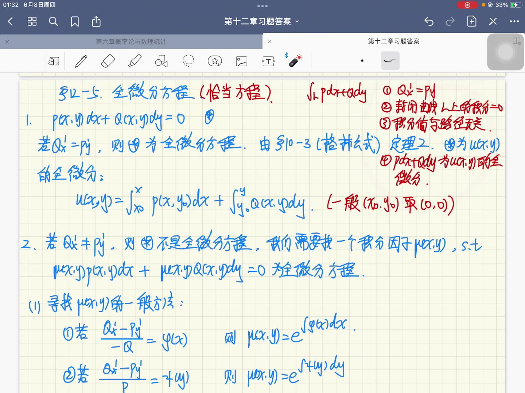Activate the laser pointer tool
The height and width of the screenshot is (393, 525).
(x=295, y=61)
